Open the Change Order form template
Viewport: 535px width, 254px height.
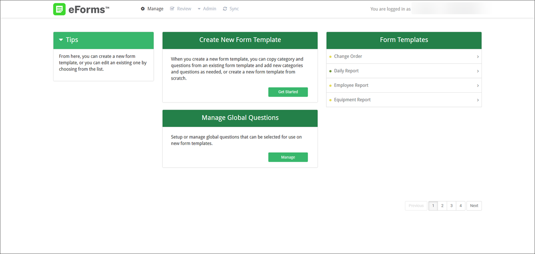point(404,57)
